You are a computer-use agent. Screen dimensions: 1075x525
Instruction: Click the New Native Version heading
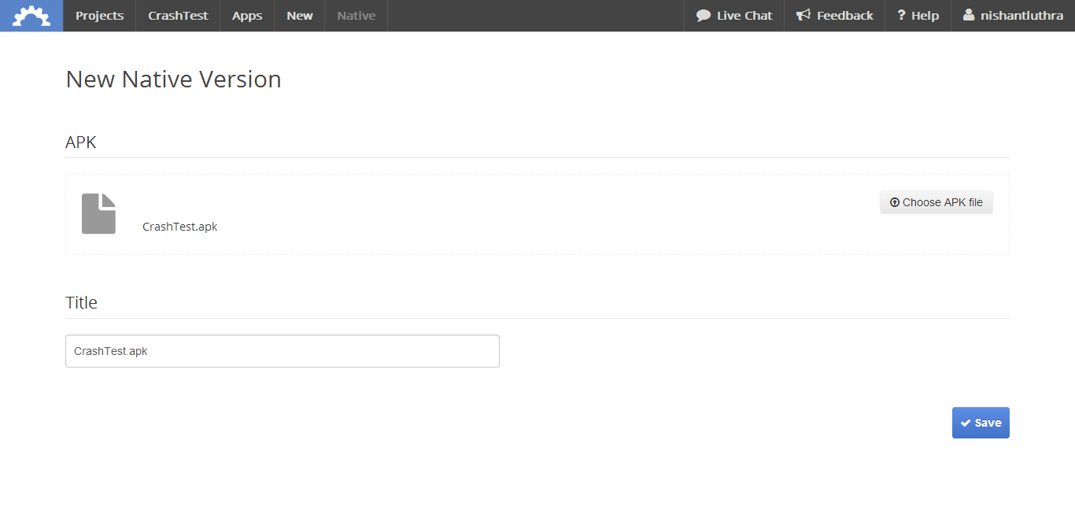(173, 79)
